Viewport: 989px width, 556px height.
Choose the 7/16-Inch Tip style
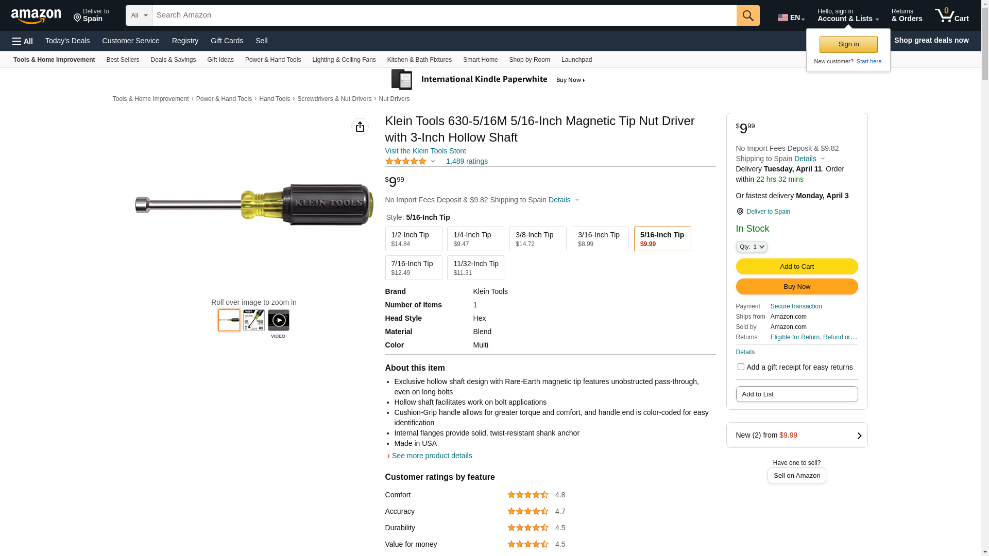pyautogui.click(x=414, y=268)
